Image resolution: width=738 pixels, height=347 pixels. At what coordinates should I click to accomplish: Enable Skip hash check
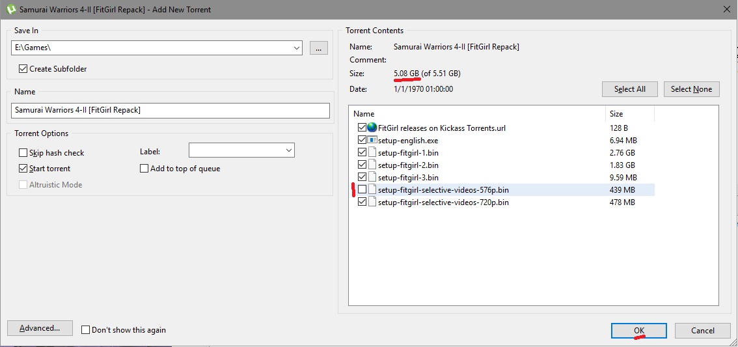point(23,152)
